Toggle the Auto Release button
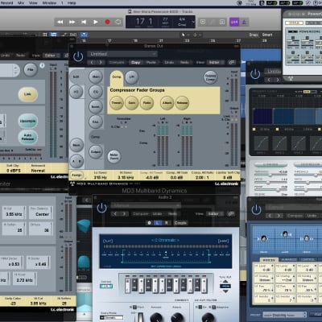322x322 pixels. click(27, 137)
